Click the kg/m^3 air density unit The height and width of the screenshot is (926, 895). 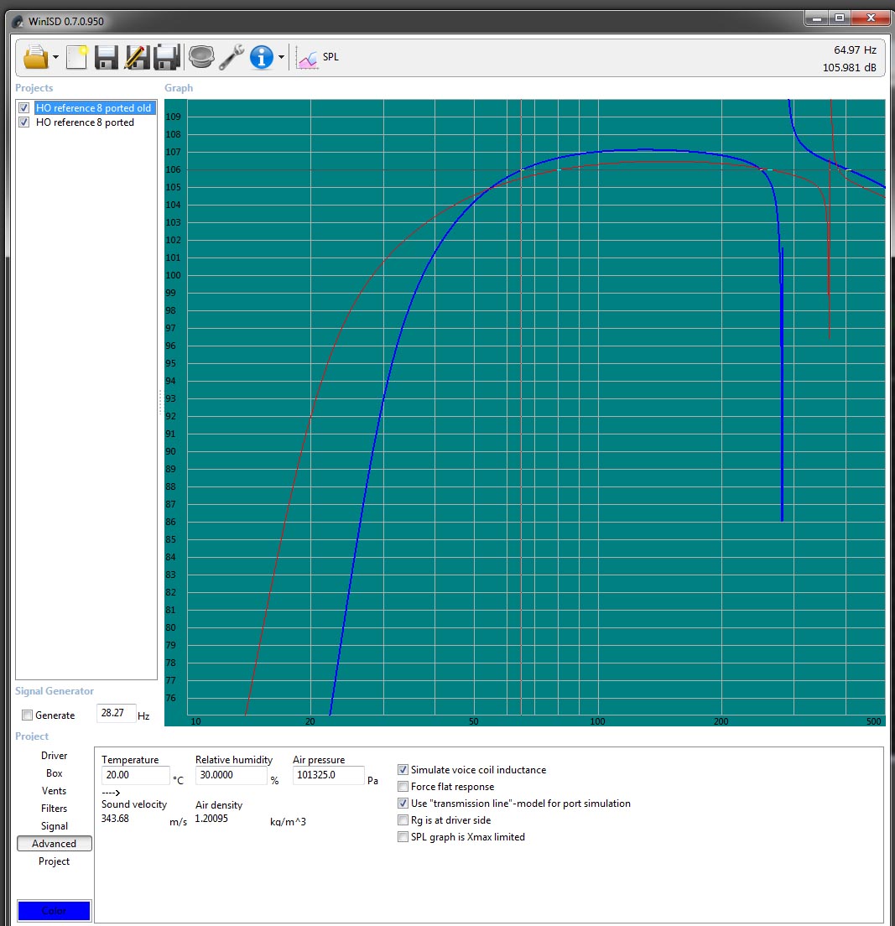288,821
